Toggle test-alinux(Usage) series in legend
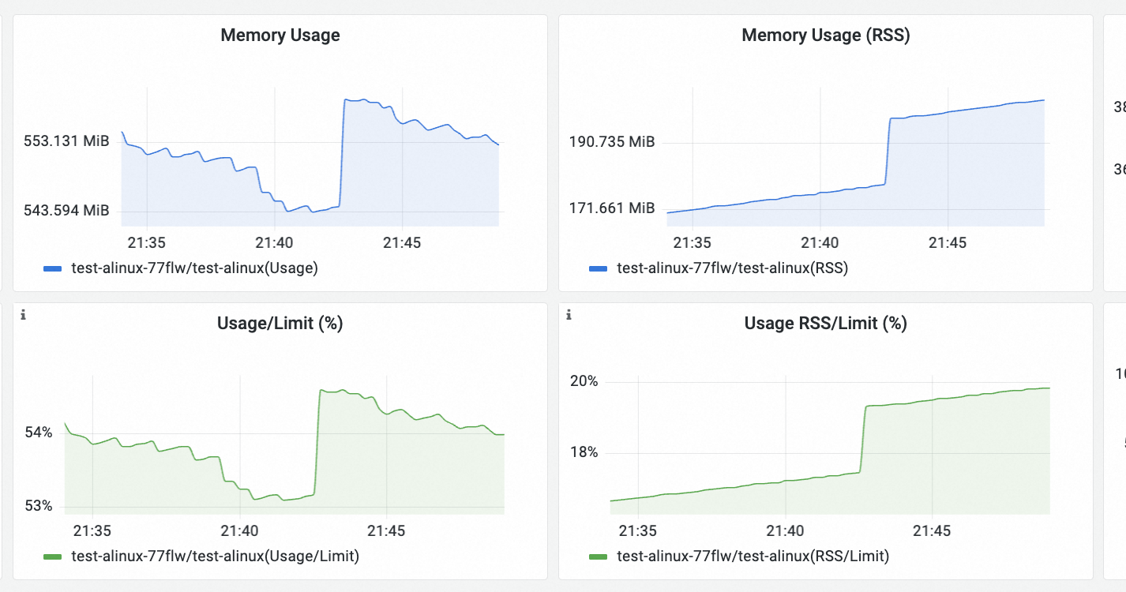The image size is (1126, 592). 195,268
